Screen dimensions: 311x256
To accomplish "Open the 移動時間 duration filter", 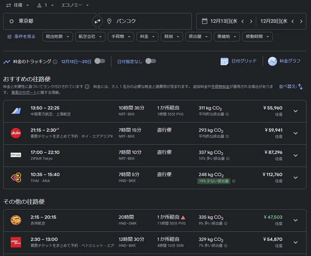I will pos(257,37).
